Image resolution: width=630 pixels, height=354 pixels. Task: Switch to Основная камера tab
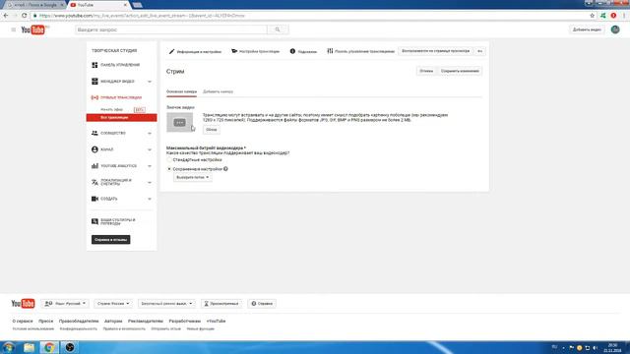click(181, 91)
